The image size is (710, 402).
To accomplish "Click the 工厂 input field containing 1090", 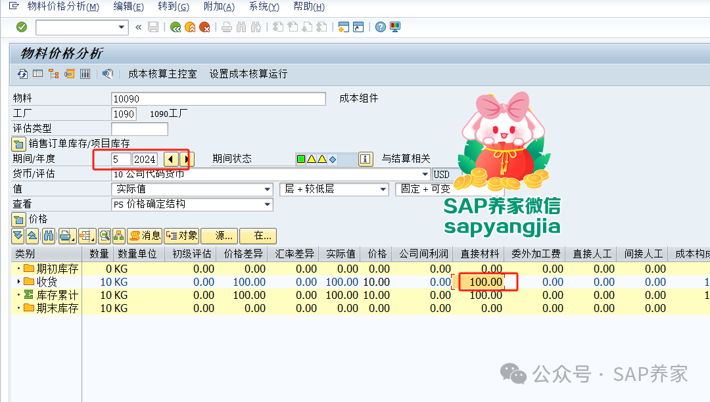I will tap(124, 114).
